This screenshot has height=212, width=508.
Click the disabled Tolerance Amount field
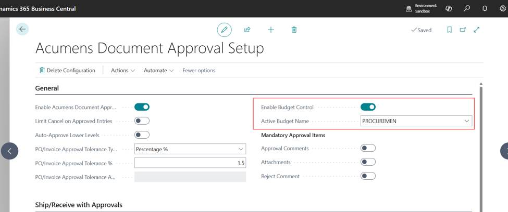coord(190,177)
